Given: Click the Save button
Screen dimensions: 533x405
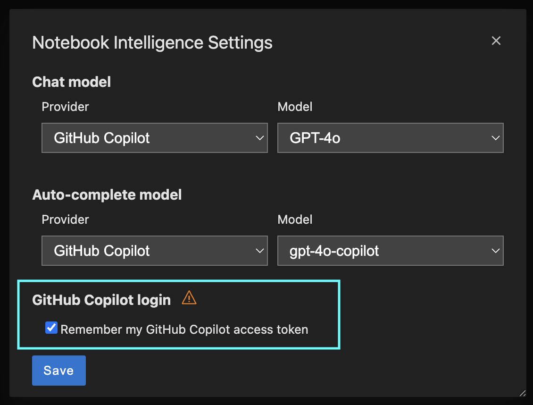Looking at the screenshot, I should (59, 371).
